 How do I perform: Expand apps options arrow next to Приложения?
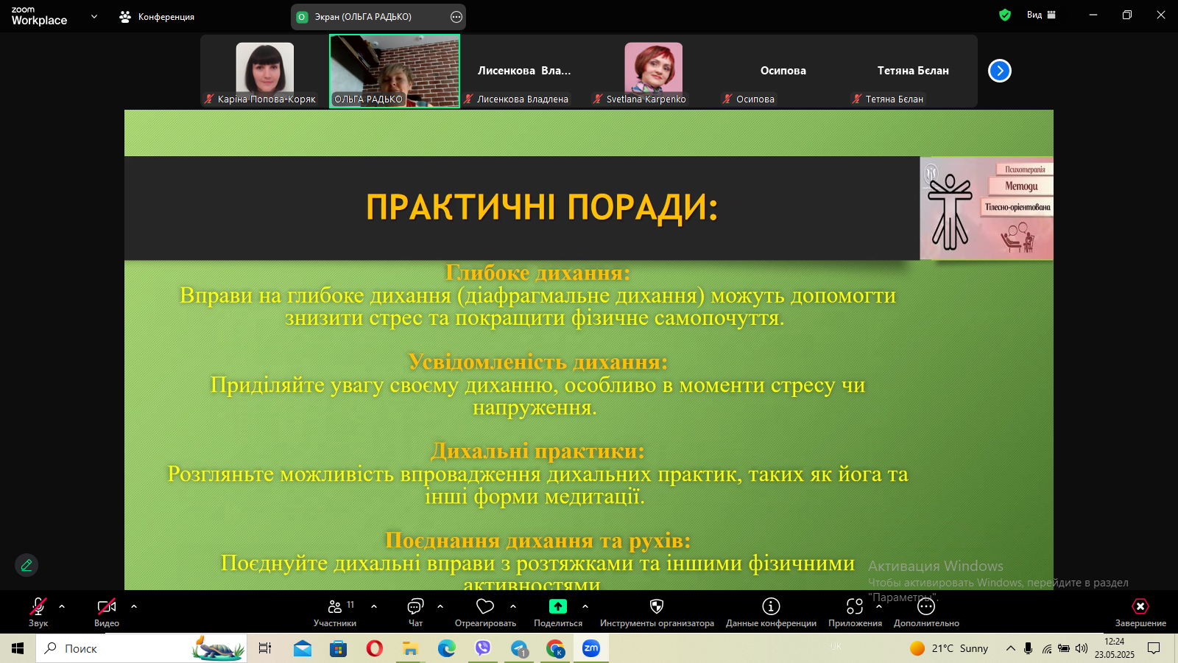[x=879, y=606]
